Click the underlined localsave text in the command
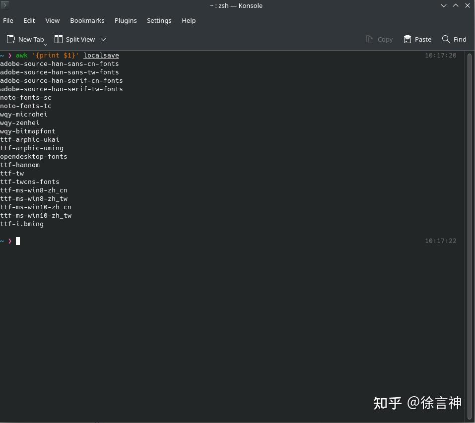The height and width of the screenshot is (423, 475). 101,55
